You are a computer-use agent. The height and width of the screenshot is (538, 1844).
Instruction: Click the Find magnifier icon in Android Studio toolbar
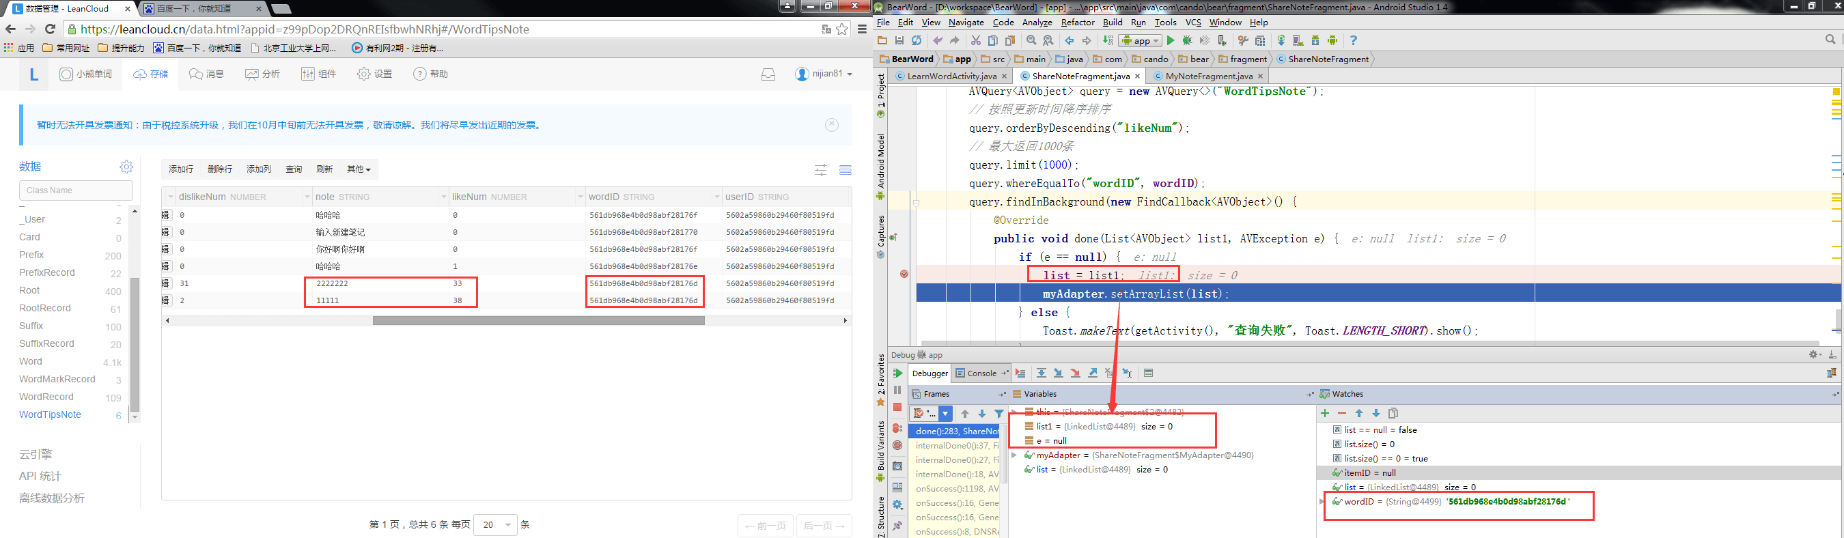[1031, 41]
